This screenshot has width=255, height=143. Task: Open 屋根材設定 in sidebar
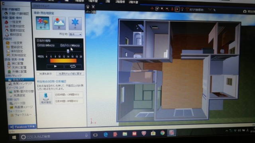pyautogui.click(x=15, y=30)
